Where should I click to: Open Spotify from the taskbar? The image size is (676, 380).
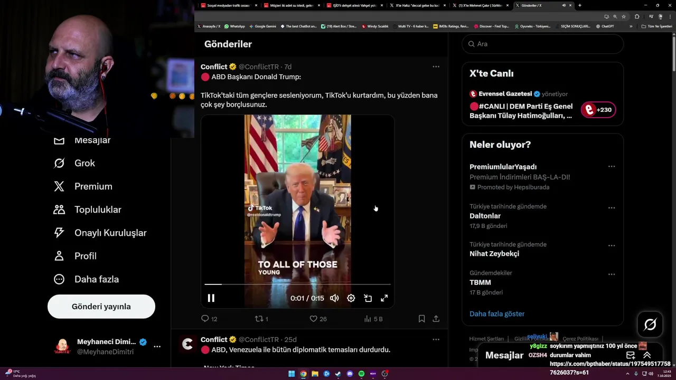click(x=361, y=374)
